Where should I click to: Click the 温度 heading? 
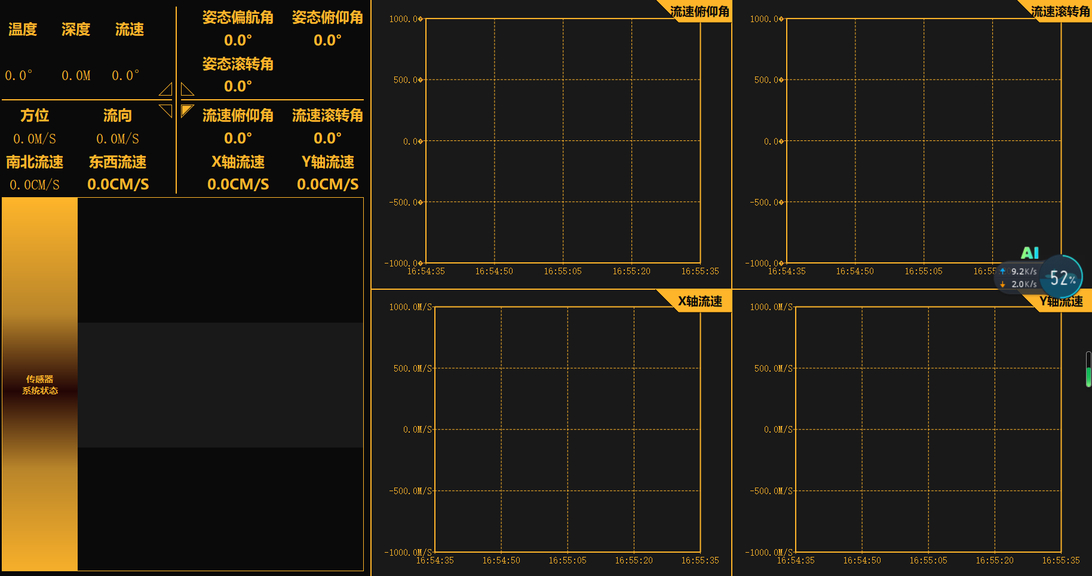[x=23, y=29]
